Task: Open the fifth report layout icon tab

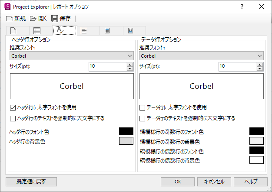Action: tap(108, 30)
